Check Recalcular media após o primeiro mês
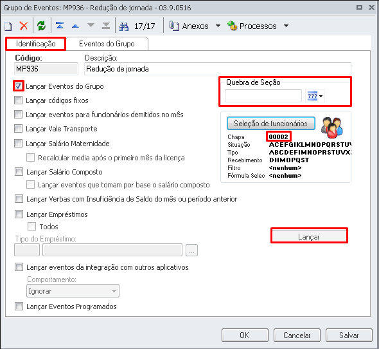Screen dimensions: 379x349 (30, 158)
